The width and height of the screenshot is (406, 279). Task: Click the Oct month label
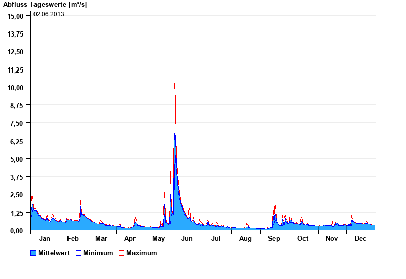pos(302,238)
